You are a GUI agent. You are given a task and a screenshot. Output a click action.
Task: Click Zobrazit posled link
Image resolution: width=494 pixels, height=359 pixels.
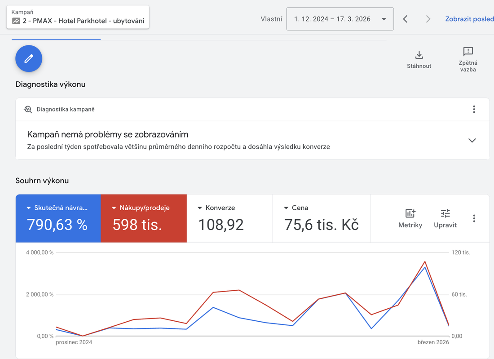tap(469, 19)
